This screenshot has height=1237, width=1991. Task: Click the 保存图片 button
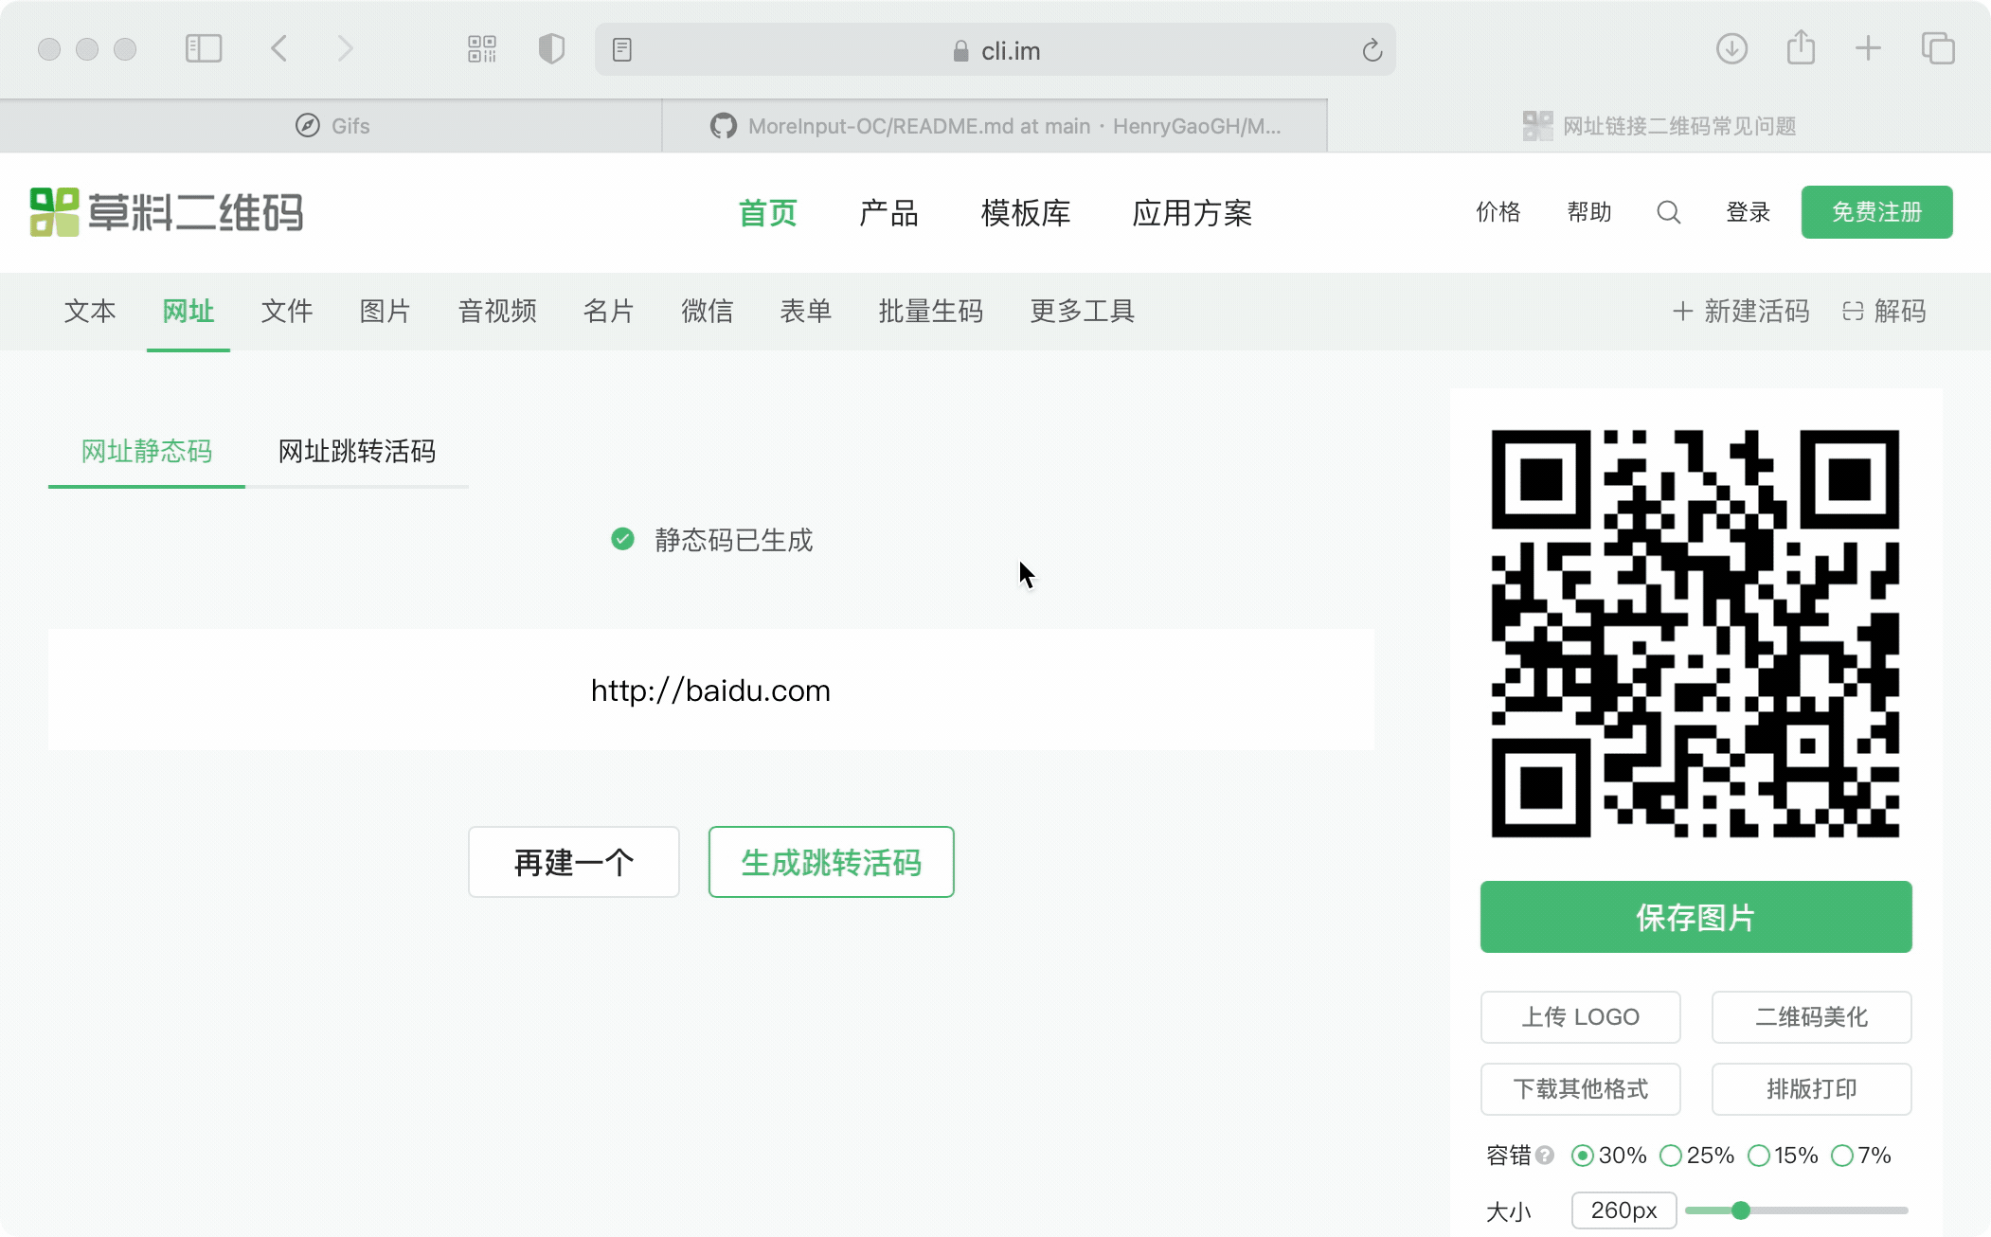pyautogui.click(x=1695, y=917)
